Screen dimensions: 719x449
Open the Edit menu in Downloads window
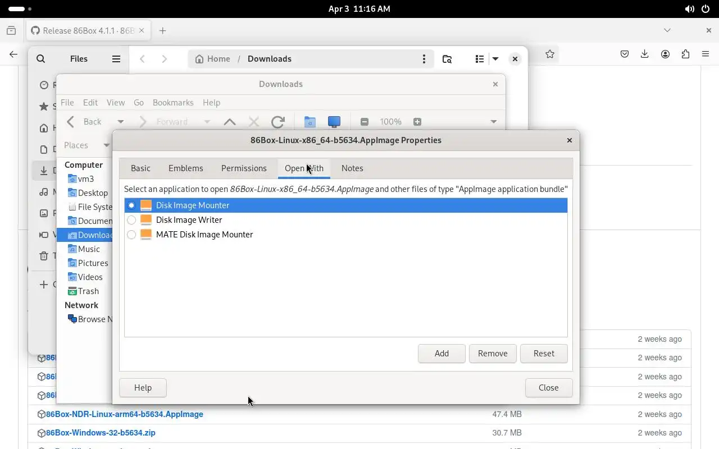tap(90, 103)
